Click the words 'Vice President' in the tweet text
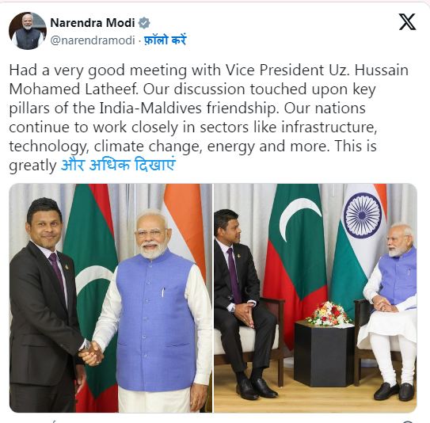 [x=275, y=70]
